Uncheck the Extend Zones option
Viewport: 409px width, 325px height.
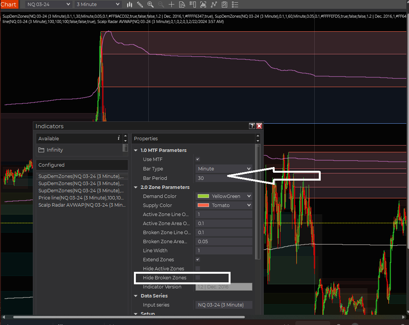pyautogui.click(x=197, y=259)
